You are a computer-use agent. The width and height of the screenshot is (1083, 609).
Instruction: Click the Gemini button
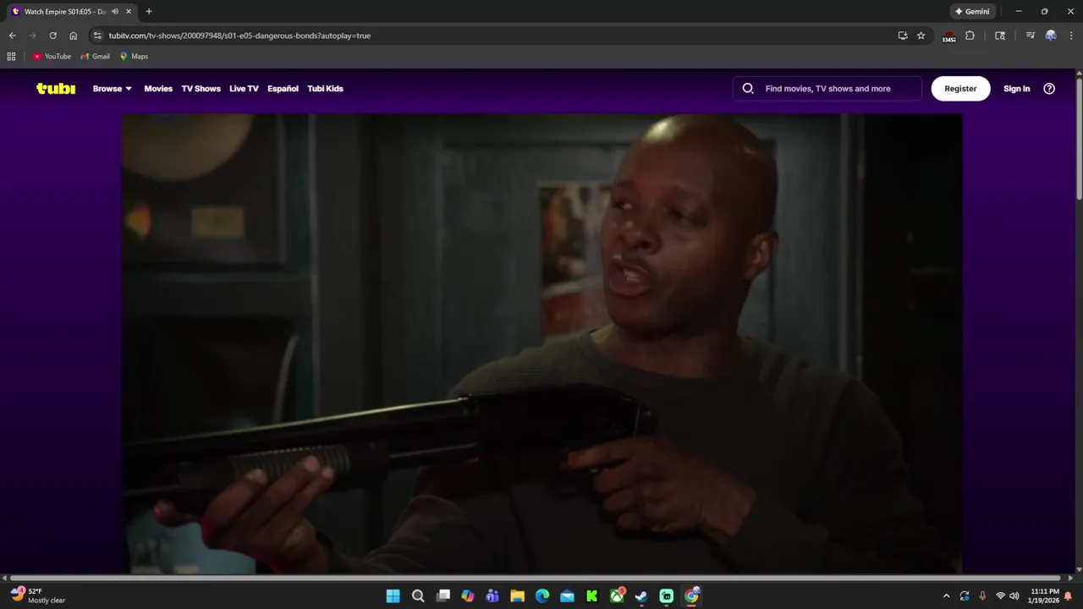coord(972,12)
